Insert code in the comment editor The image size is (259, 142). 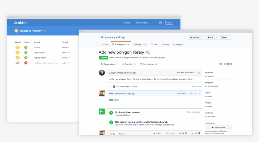click(x=170, y=133)
